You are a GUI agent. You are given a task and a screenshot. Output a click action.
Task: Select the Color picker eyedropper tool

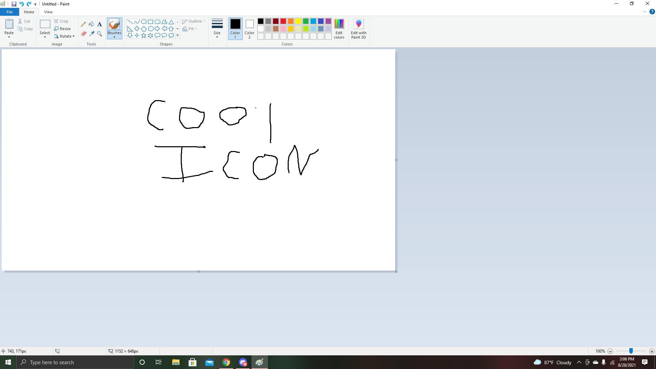tap(92, 33)
